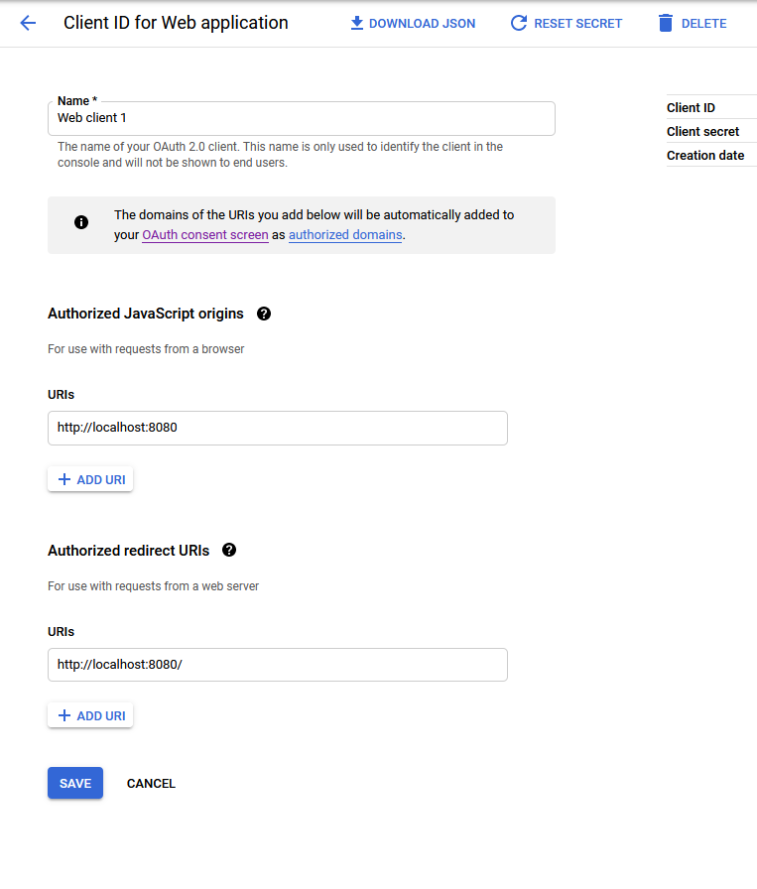The width and height of the screenshot is (757, 889).
Task: Select the redirect URI field ending with slash
Action: pos(278,665)
